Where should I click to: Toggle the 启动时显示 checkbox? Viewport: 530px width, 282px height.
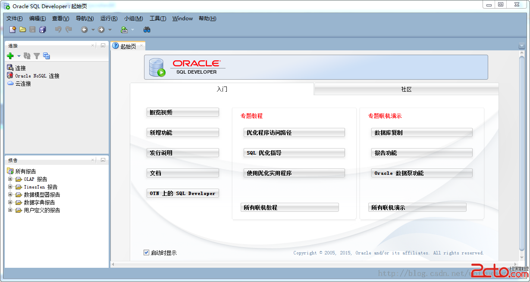tap(146, 253)
